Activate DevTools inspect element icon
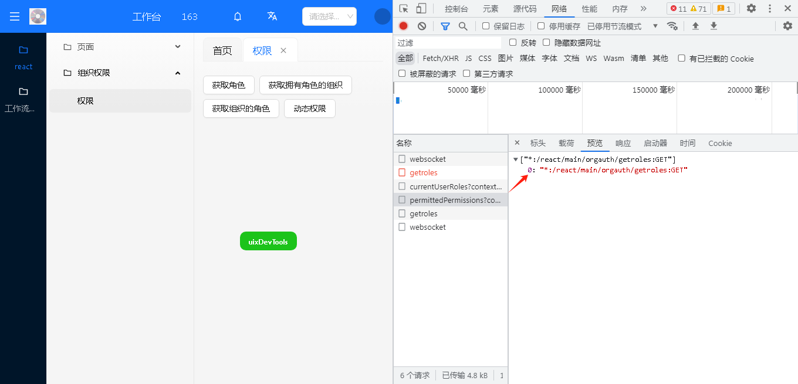 point(404,8)
